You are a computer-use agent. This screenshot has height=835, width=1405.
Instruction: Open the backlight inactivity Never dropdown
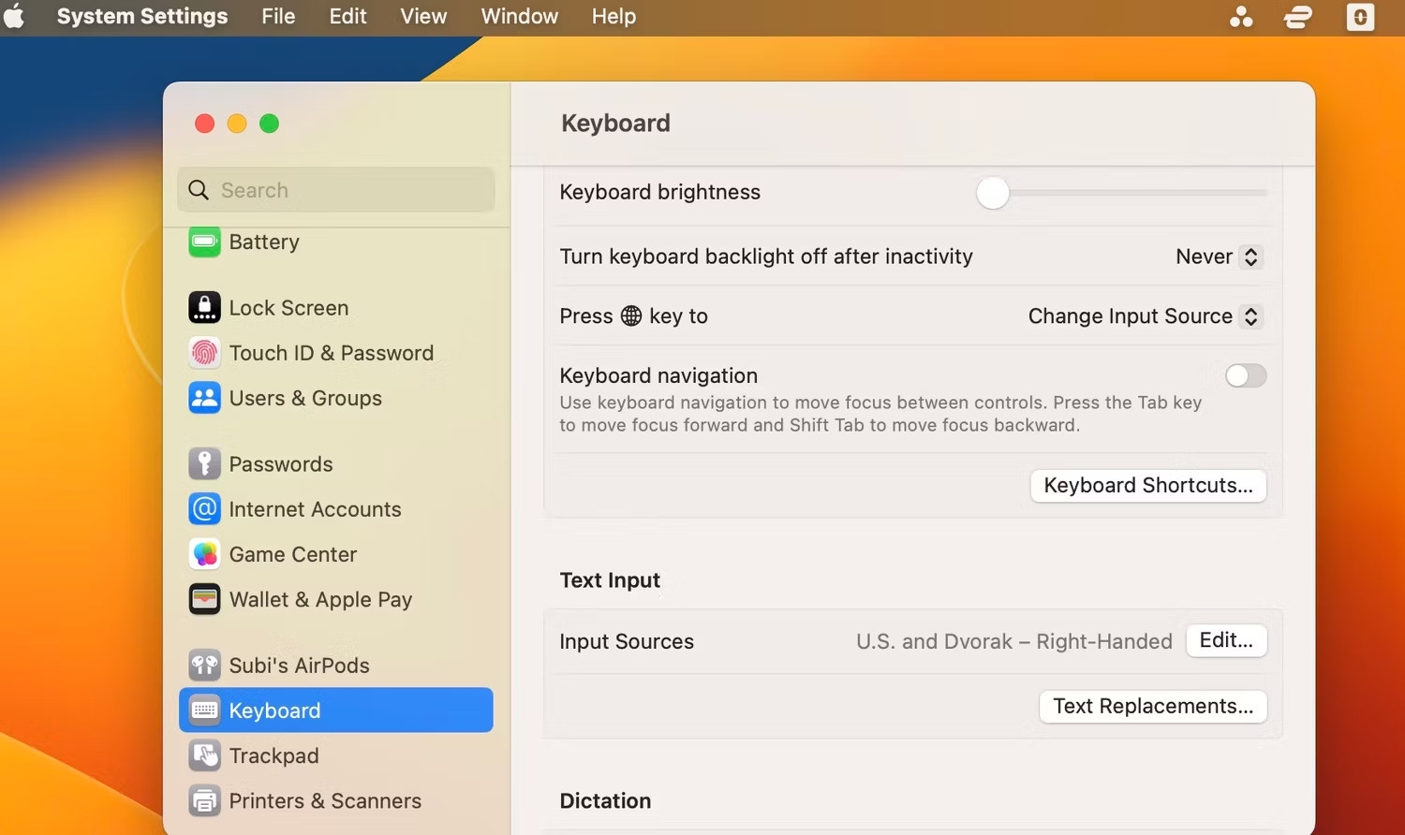pyautogui.click(x=1219, y=256)
